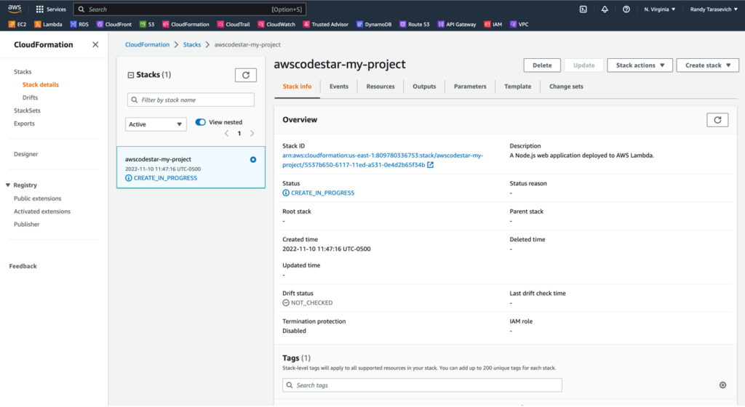Switch to the Outputs tab
The width and height of the screenshot is (745, 407).
pos(424,86)
